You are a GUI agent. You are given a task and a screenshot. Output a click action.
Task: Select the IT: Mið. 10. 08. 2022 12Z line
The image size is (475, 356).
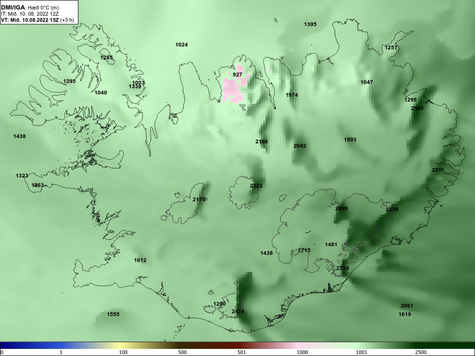coord(30,14)
